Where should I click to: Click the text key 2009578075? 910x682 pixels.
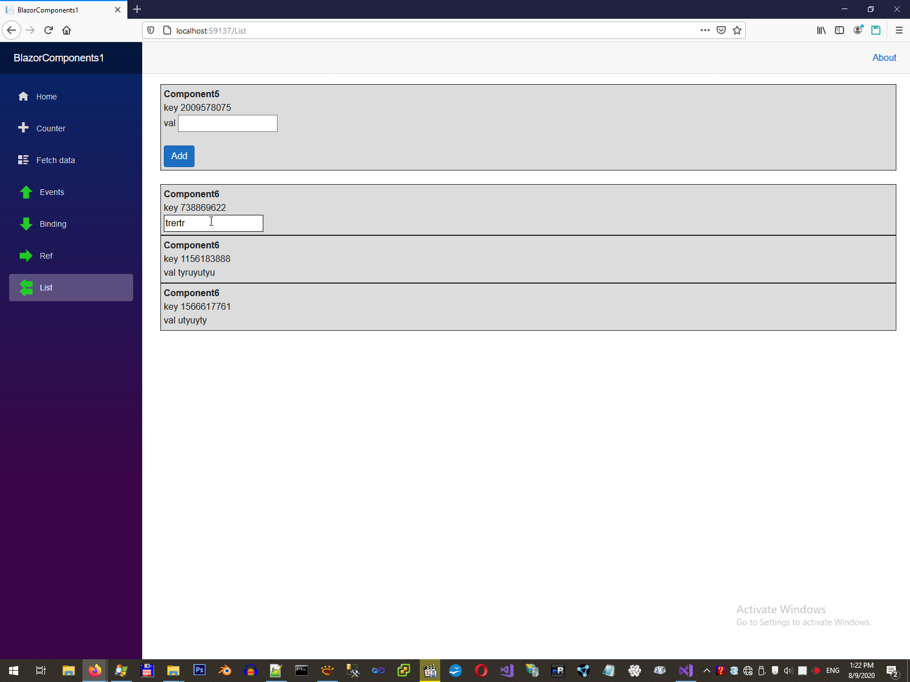pyautogui.click(x=197, y=108)
